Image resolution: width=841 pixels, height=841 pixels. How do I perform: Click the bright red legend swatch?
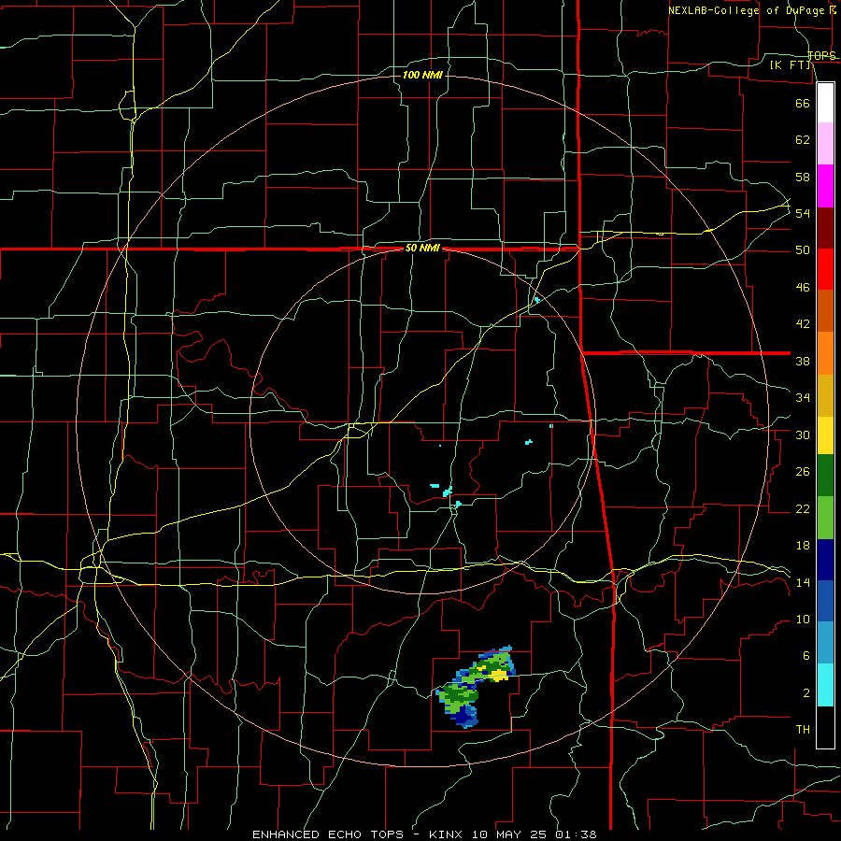pyautogui.click(x=825, y=269)
